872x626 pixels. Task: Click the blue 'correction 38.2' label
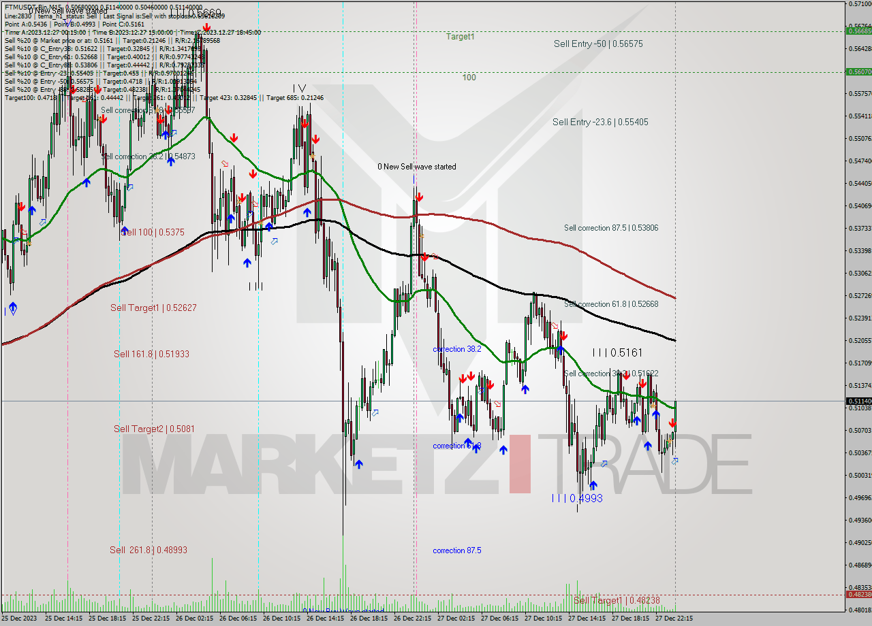pos(457,349)
